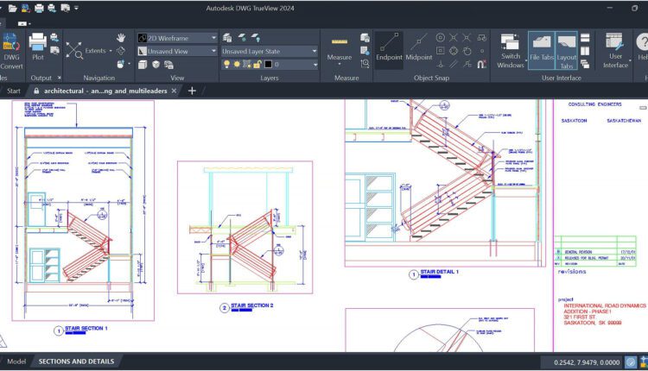Toggle layer on/off lightbulb in layer list
This screenshot has width=648, height=371.
(x=227, y=65)
